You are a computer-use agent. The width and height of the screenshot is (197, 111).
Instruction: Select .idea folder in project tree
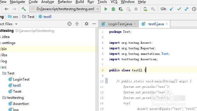tap(6, 37)
